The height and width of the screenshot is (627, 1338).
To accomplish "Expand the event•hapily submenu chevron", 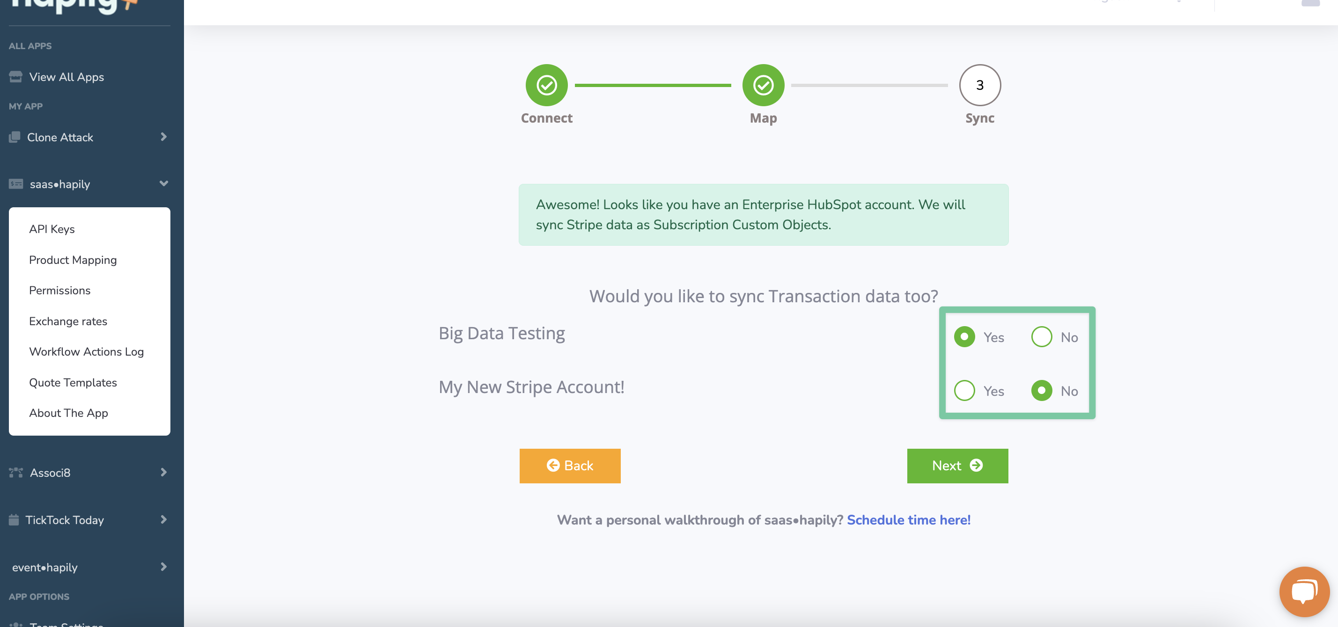I will (163, 566).
